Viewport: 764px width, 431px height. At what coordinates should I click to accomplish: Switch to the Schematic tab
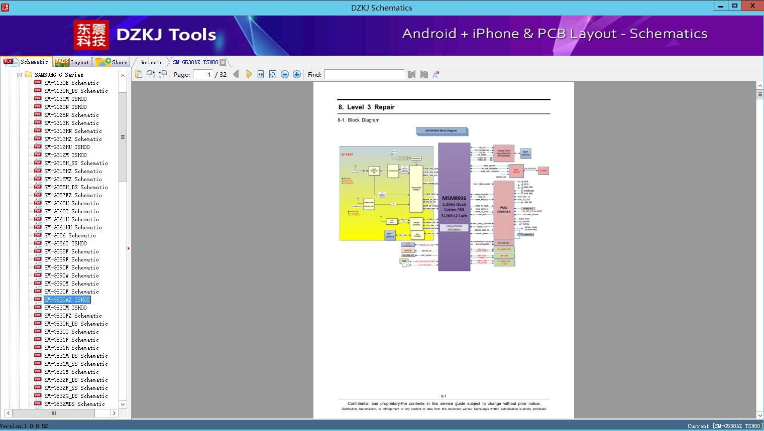[26, 62]
